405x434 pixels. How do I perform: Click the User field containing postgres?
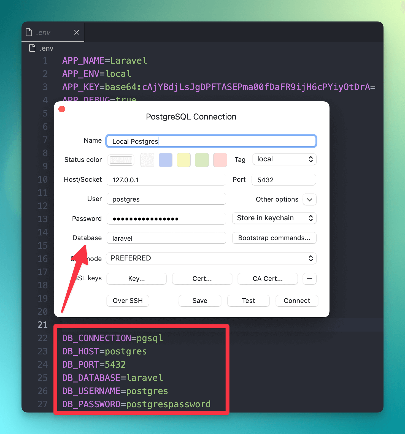[166, 199]
